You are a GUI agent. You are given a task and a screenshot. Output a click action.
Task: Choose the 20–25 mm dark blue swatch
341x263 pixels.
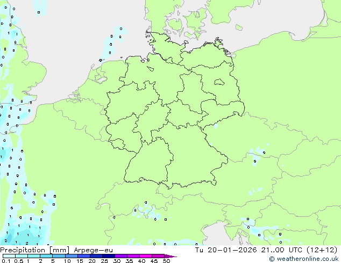(96, 256)
